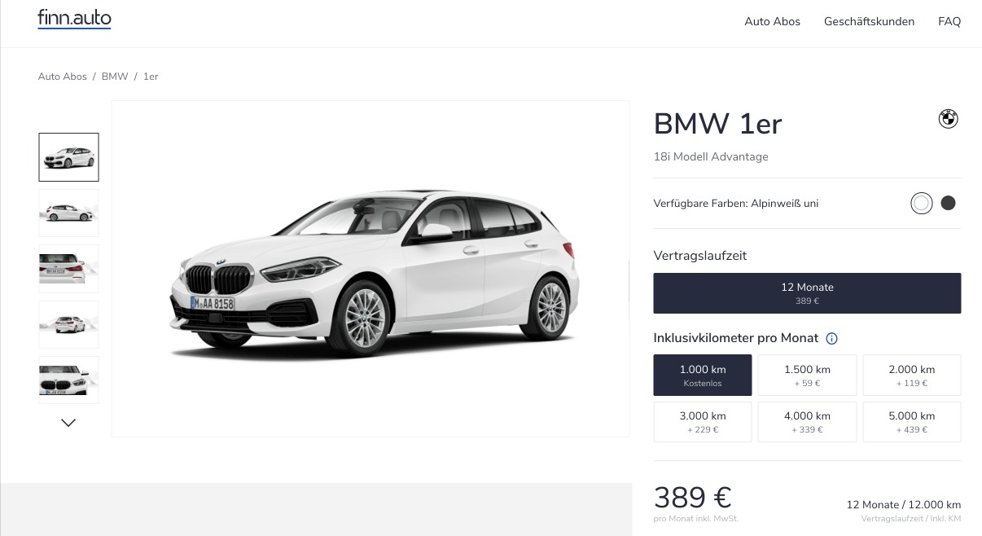
Task: Click the BMW brand logo icon
Action: tap(948, 119)
